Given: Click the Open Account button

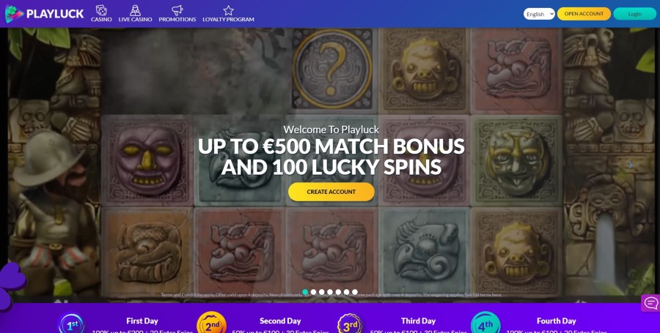Looking at the screenshot, I should pyautogui.click(x=584, y=14).
